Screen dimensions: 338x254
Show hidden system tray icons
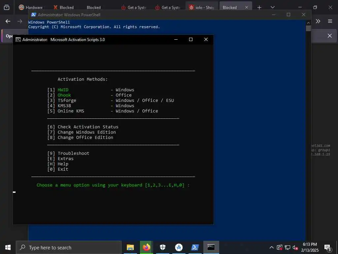point(272,247)
